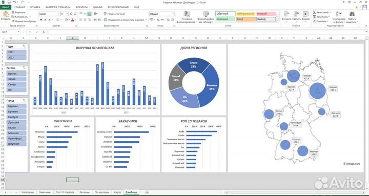Click the Save icon in quick access toolbar
Screen dimensions: 369x196
pos(9,2)
